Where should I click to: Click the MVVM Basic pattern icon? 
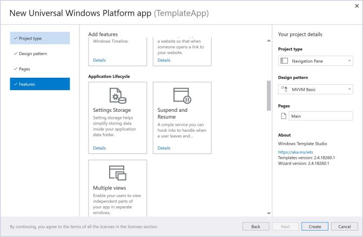(x=284, y=89)
